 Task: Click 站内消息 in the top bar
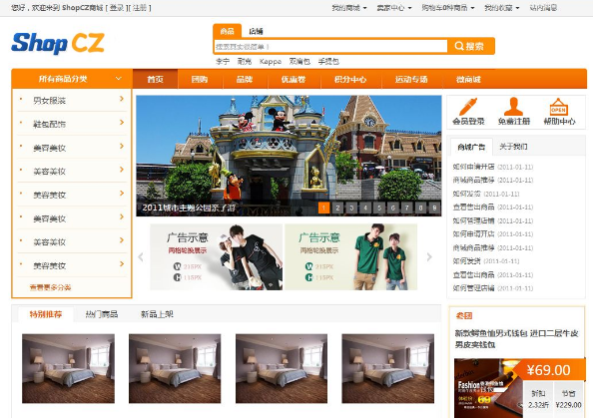(543, 8)
